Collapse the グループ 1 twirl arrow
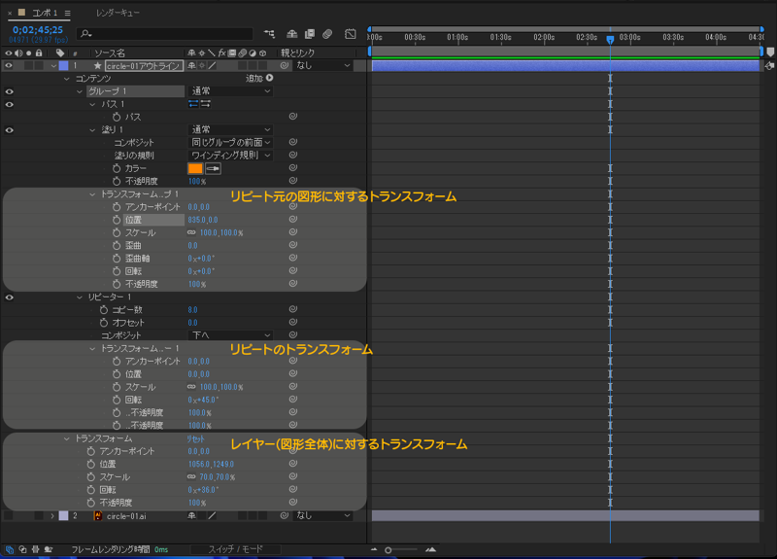Image resolution: width=777 pixels, height=559 pixels. tap(80, 91)
